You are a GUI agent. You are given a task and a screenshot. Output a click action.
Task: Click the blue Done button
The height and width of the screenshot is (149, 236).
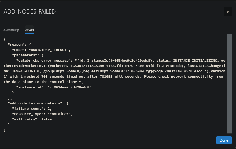(x=224, y=140)
